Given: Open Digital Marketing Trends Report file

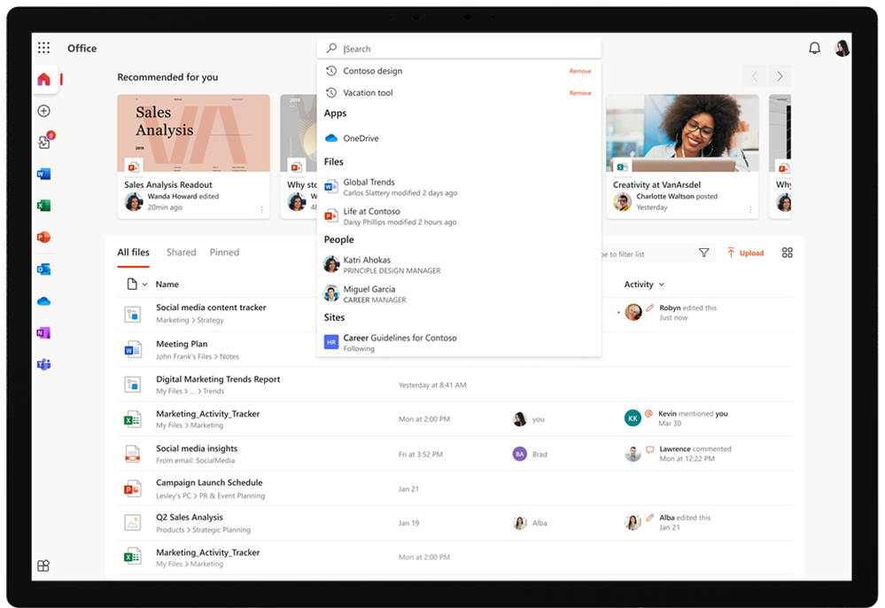Looking at the screenshot, I should [x=218, y=379].
